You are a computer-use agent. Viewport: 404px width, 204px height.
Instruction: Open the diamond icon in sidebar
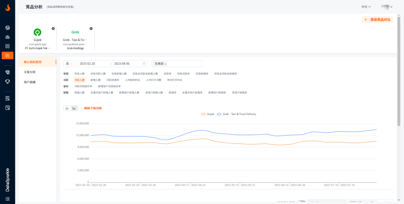[x=7, y=72]
